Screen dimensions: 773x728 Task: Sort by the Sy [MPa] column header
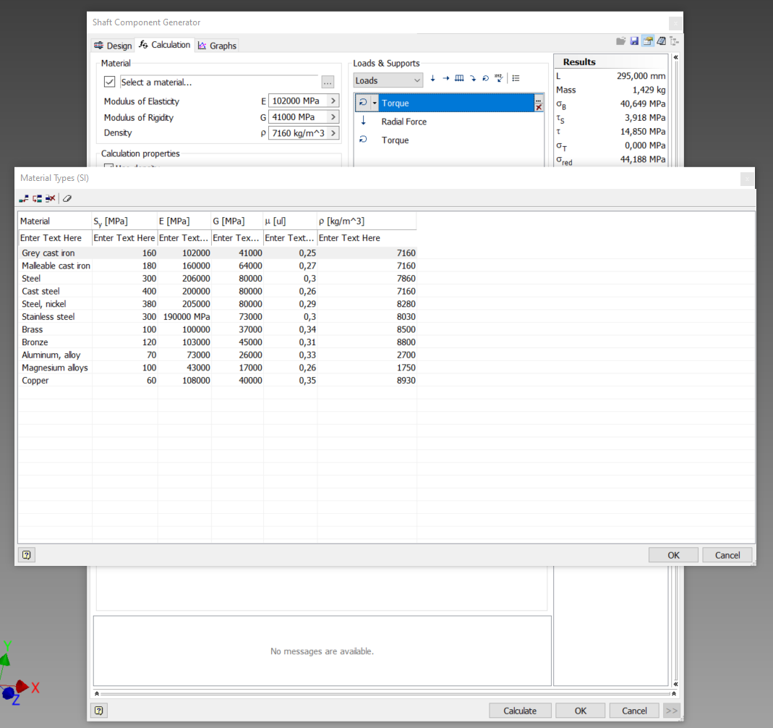click(x=124, y=221)
